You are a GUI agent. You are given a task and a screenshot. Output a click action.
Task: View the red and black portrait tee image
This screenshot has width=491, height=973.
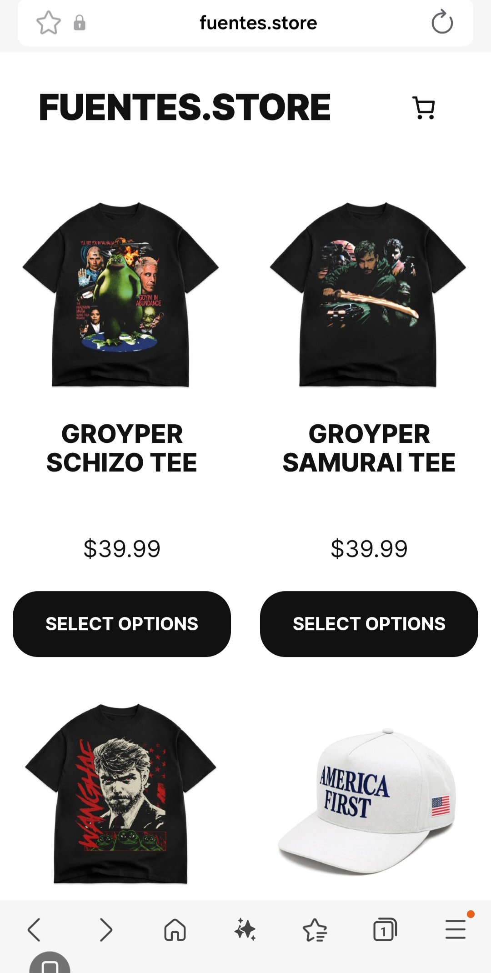(x=121, y=794)
